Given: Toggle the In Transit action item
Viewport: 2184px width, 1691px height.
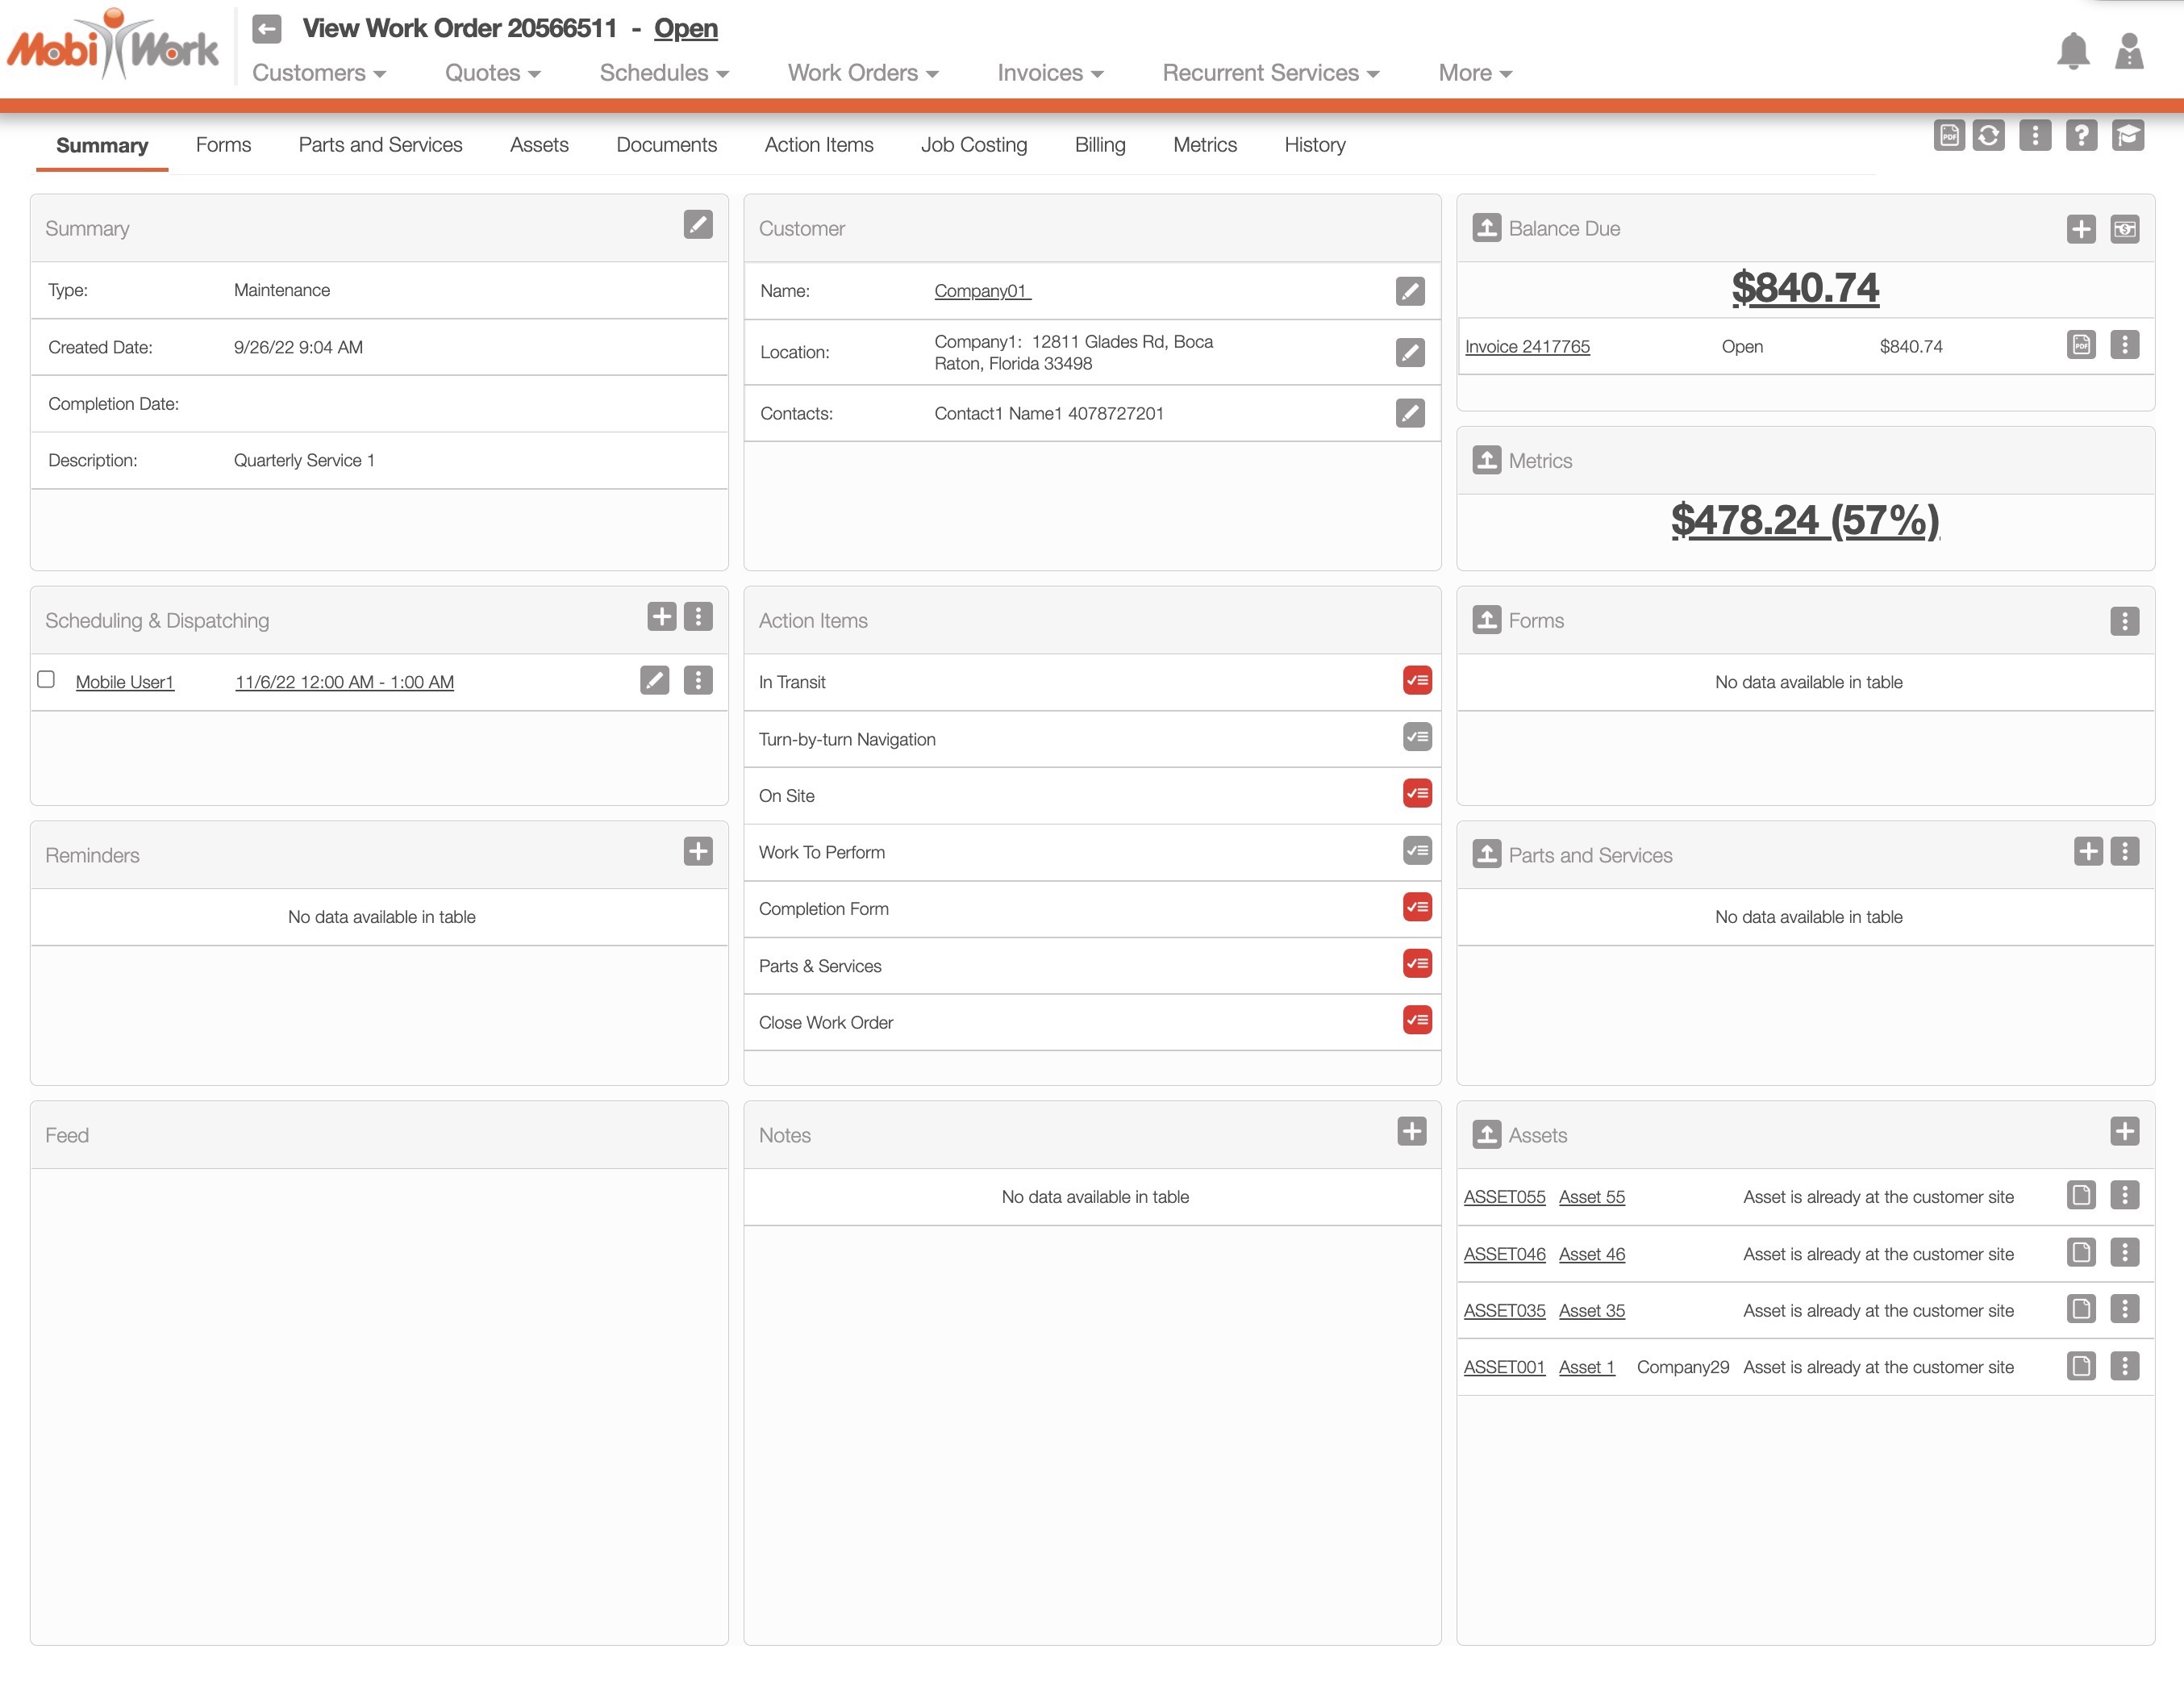Looking at the screenshot, I should pyautogui.click(x=1416, y=680).
